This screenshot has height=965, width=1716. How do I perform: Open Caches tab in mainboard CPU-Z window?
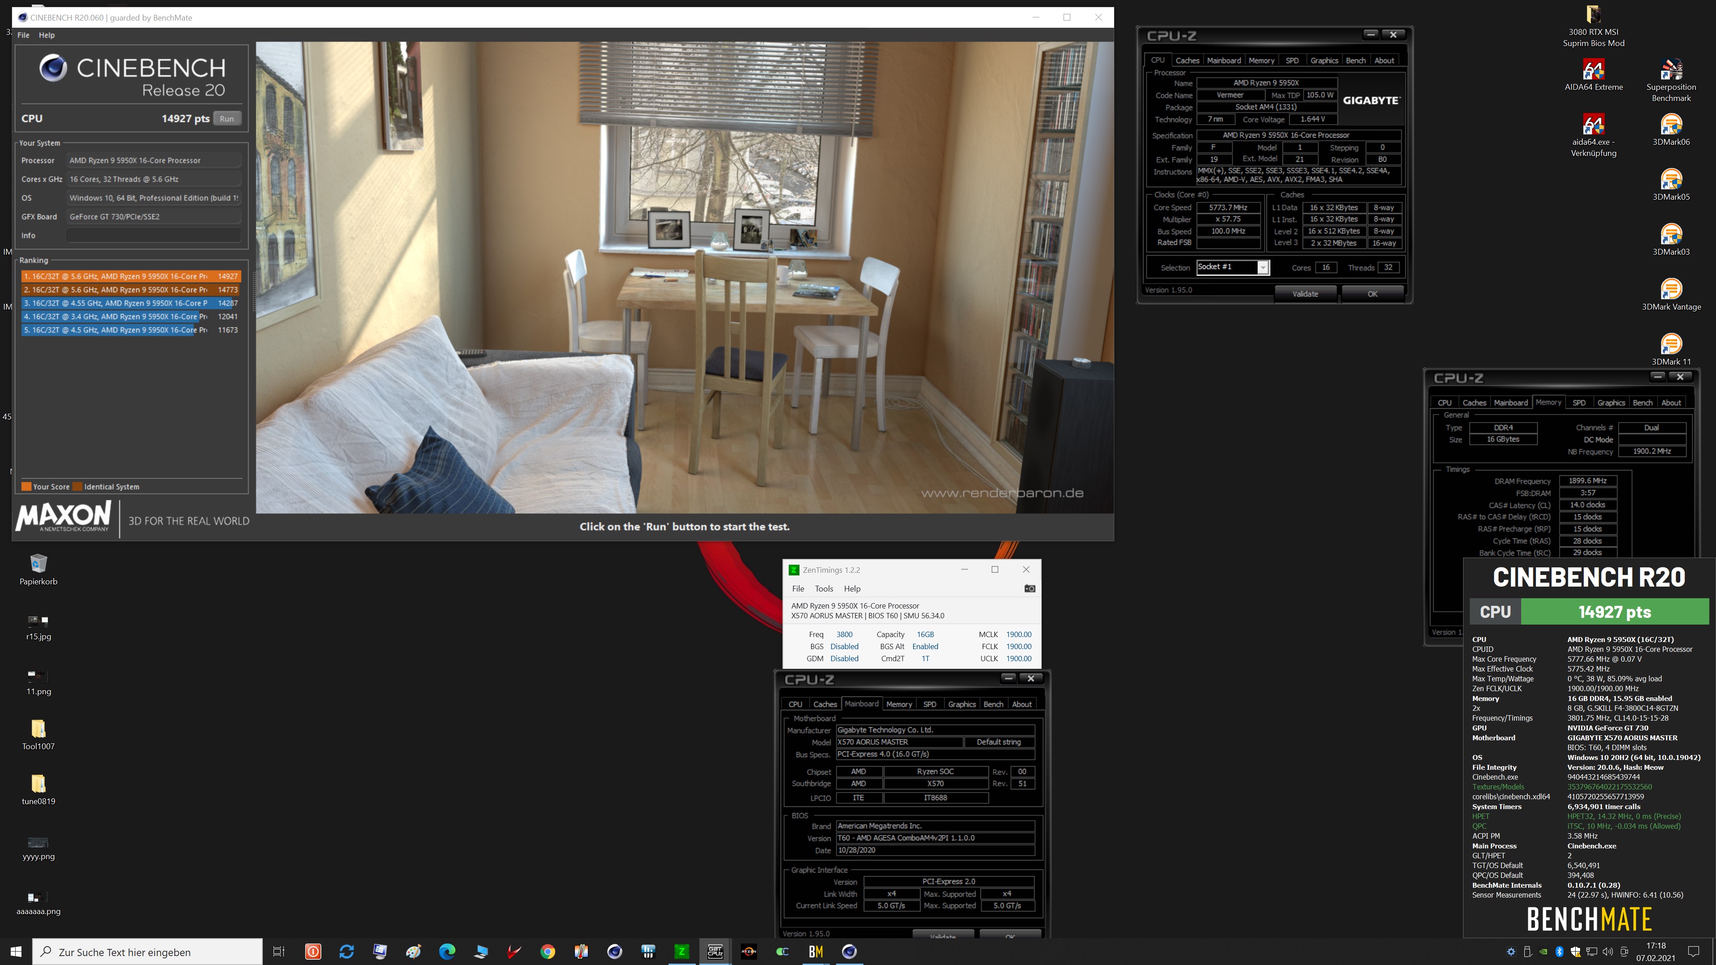click(x=824, y=704)
